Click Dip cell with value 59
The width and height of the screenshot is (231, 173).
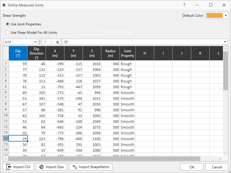click(18, 63)
